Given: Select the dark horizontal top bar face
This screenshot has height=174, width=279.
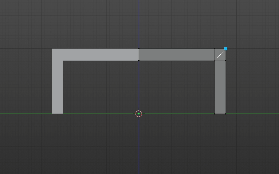Looking at the screenshot, I should 177,55.
